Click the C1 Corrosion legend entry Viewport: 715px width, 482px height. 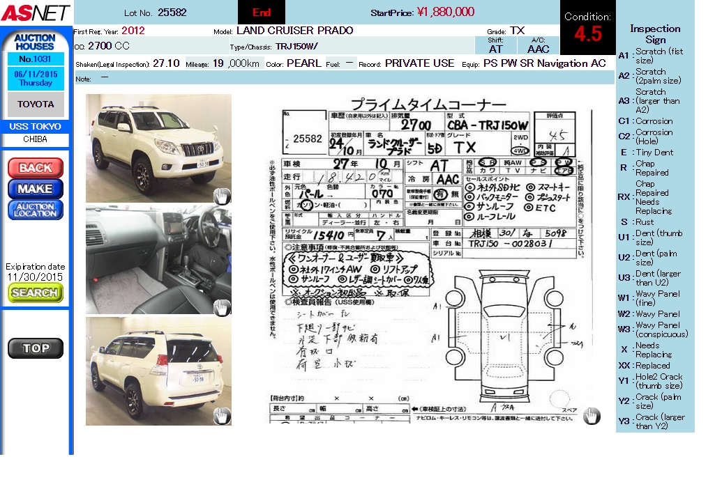646,121
